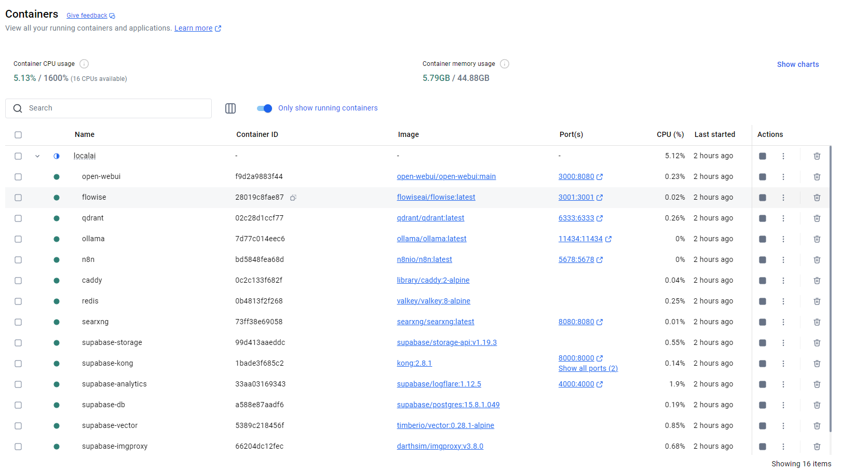This screenshot has height=471, width=842.
Task: Click Show charts link
Action: [798, 64]
